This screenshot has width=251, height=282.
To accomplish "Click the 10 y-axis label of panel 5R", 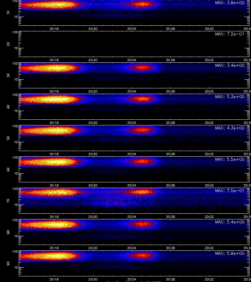I will click(16, 142).
